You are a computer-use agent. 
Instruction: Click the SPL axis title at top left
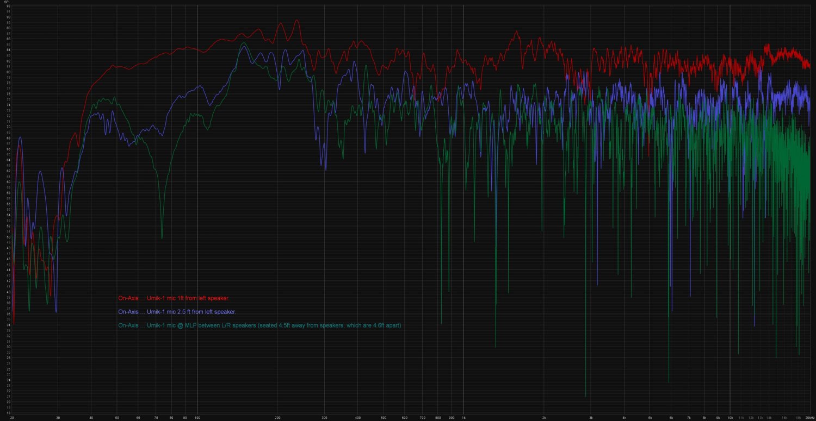pos(7,2)
